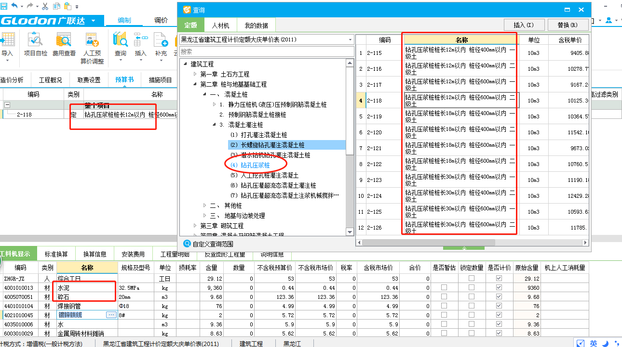Open the 我的数据 tab in query dialog
The width and height of the screenshot is (622, 347).
point(256,26)
